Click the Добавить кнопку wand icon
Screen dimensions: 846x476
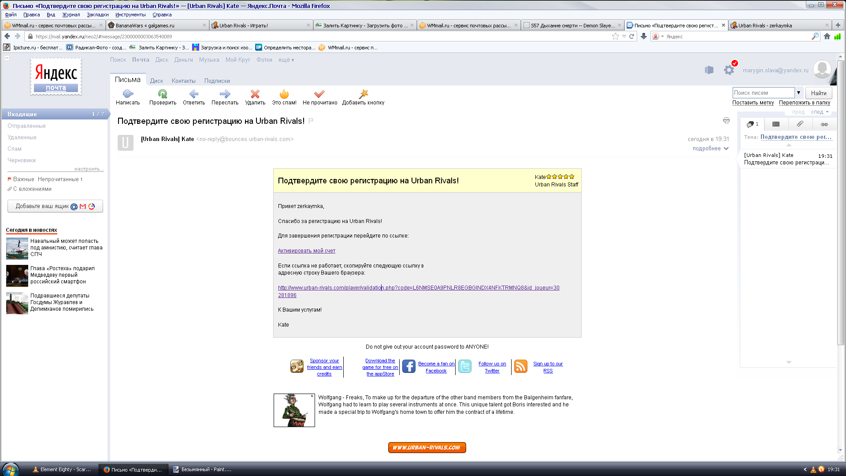364,94
